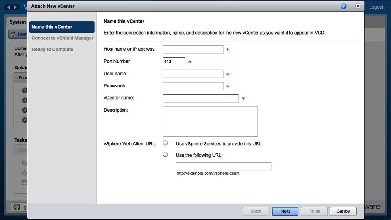The image size is (391, 220).
Task: Select Use the following URL option
Action: coord(165,154)
